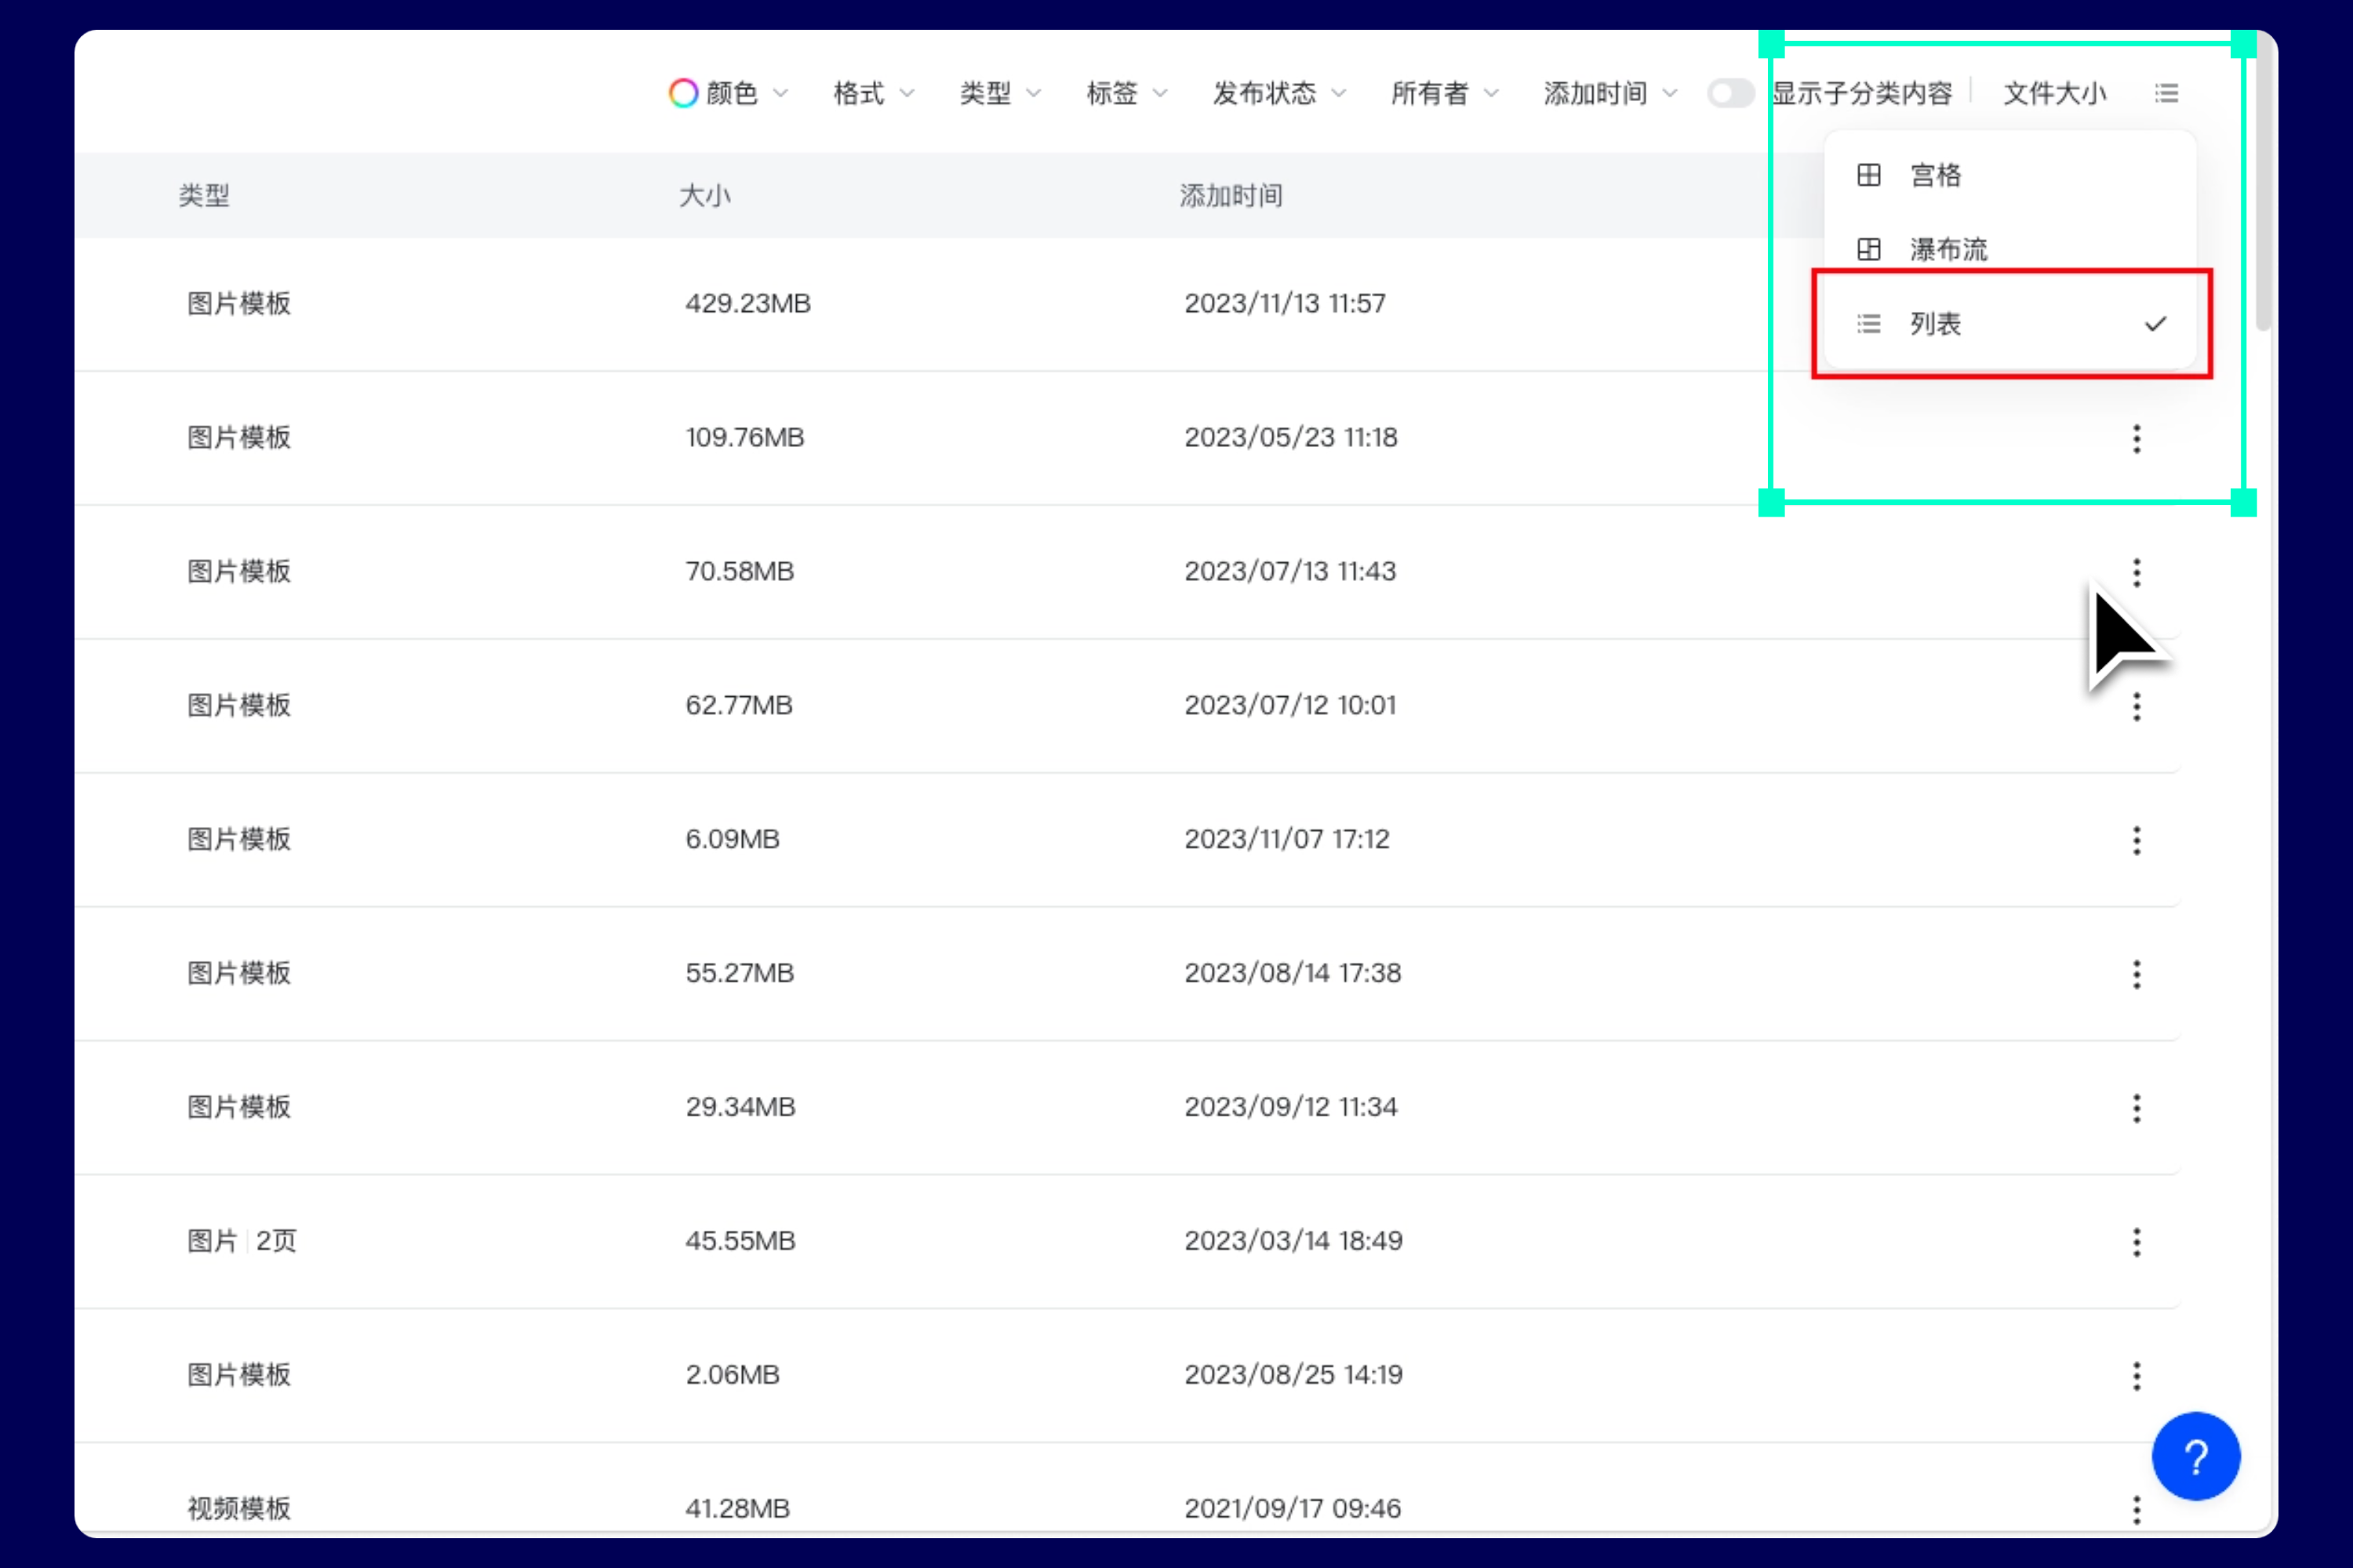Click the 2023/08/25 14:19 date cell

click(1293, 1375)
